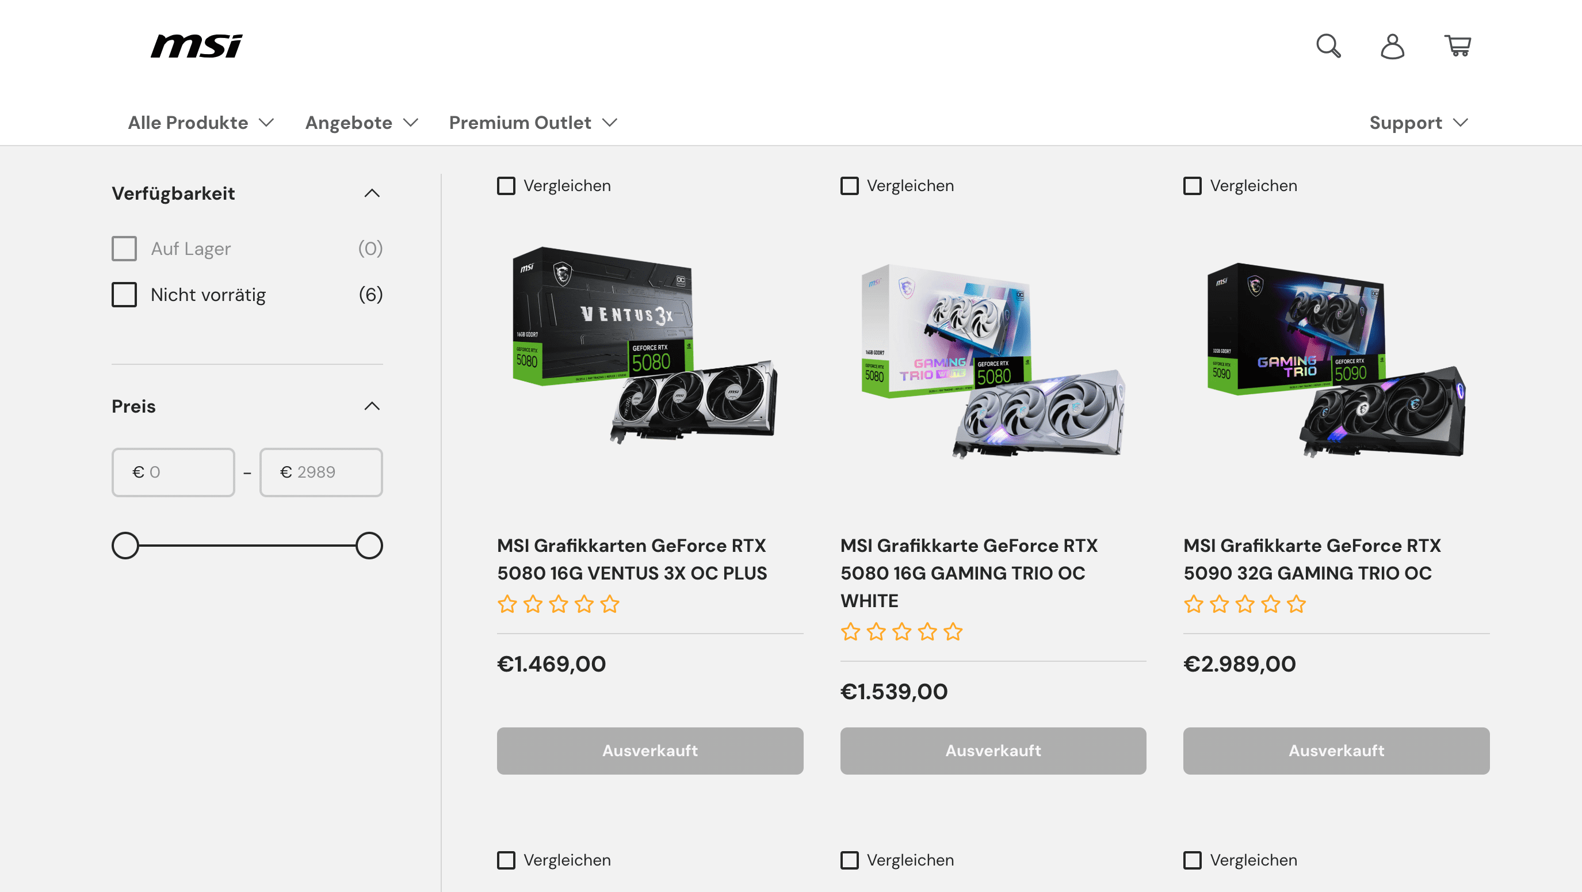Click the maximum price slider handle

(x=369, y=546)
